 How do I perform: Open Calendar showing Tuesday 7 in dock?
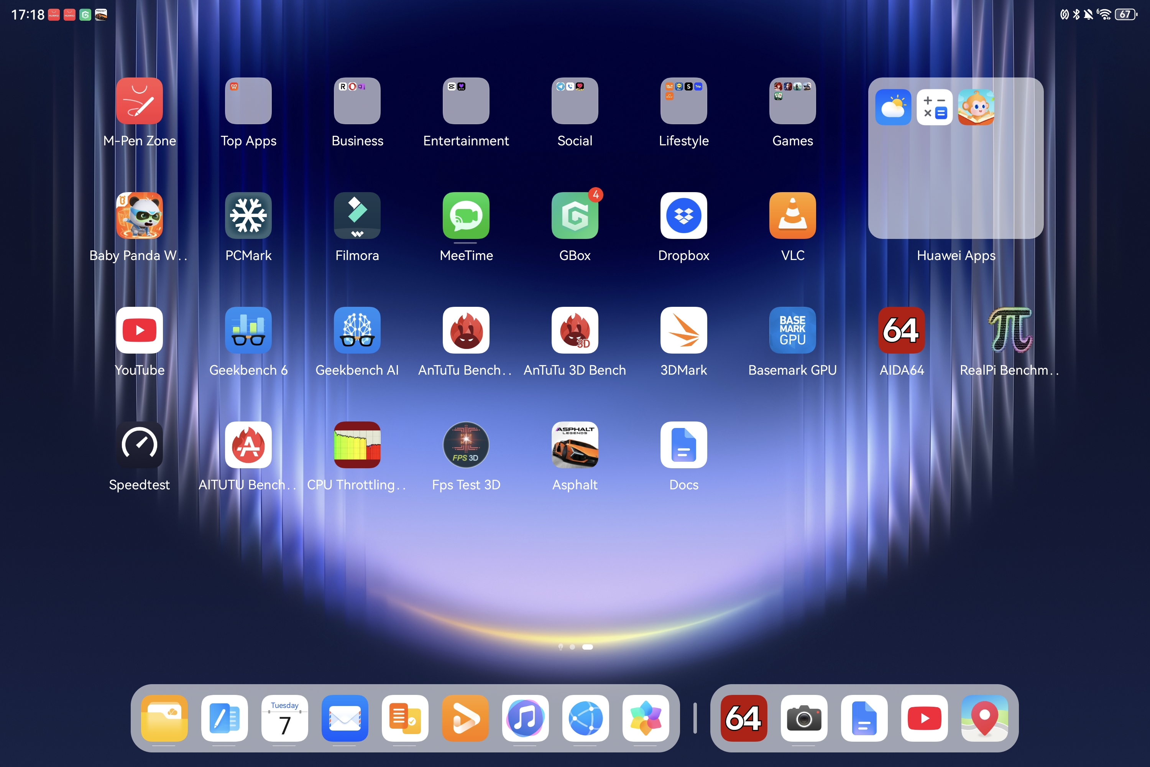click(284, 718)
